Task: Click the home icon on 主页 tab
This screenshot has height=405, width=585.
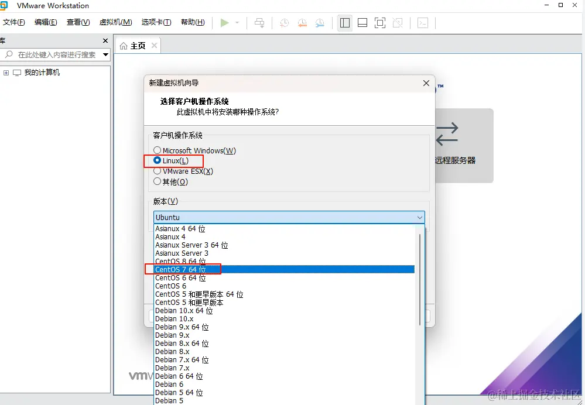Action: coord(124,46)
